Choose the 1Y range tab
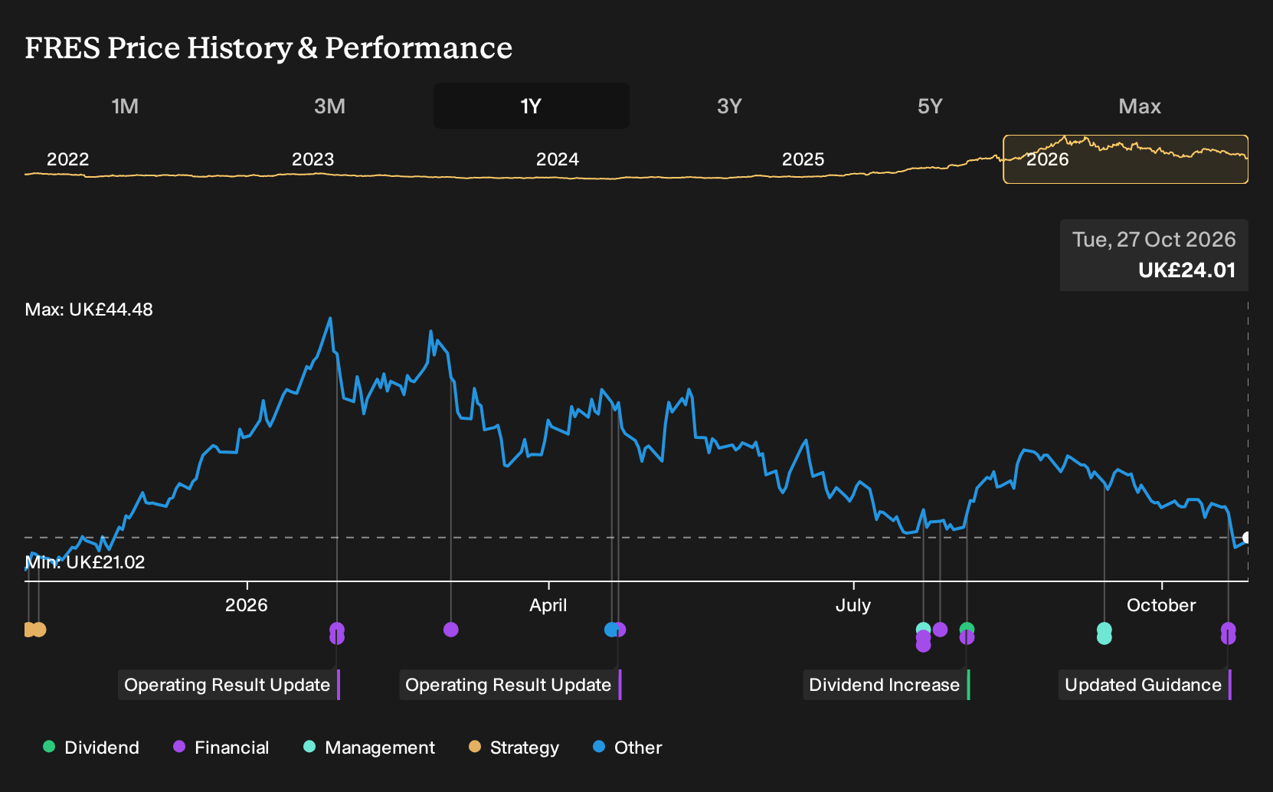The width and height of the screenshot is (1273, 792). coord(531,106)
